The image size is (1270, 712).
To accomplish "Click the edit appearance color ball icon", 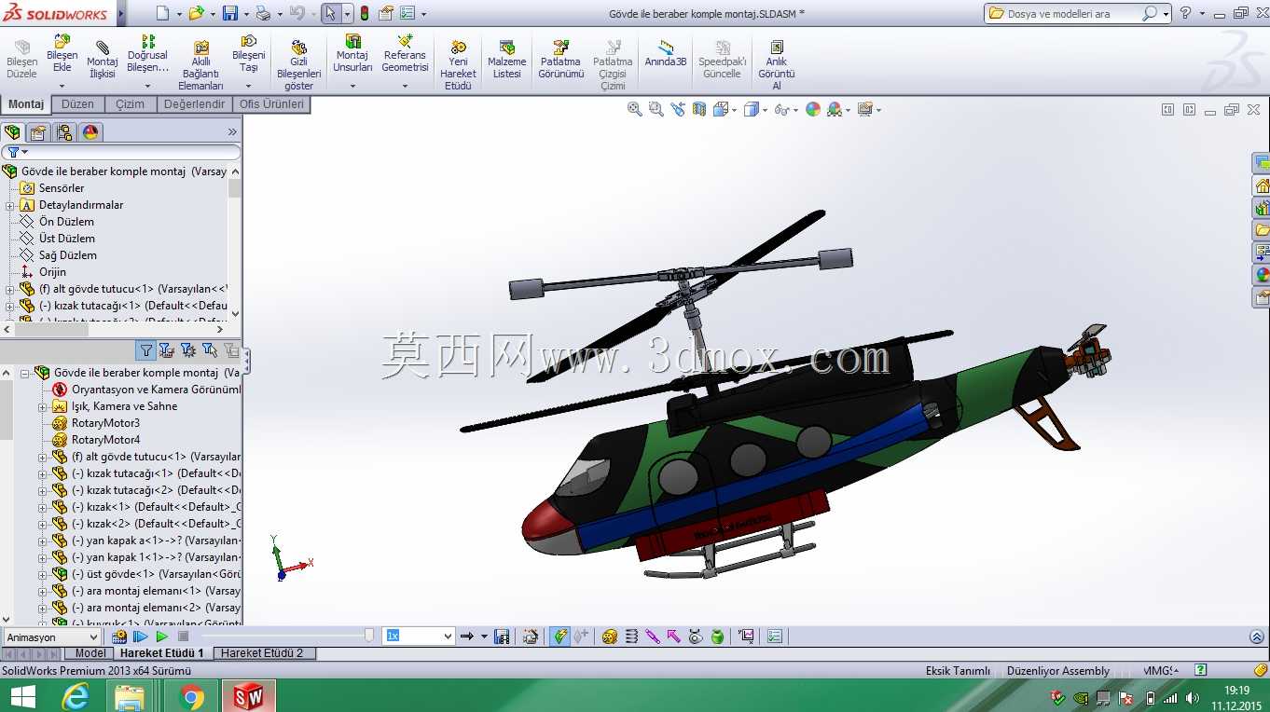I will click(x=813, y=109).
